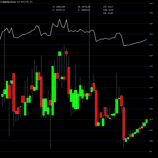This screenshot has height=158, width=158.
Task: Select the high value H: 1070.25
Action: 84,7
